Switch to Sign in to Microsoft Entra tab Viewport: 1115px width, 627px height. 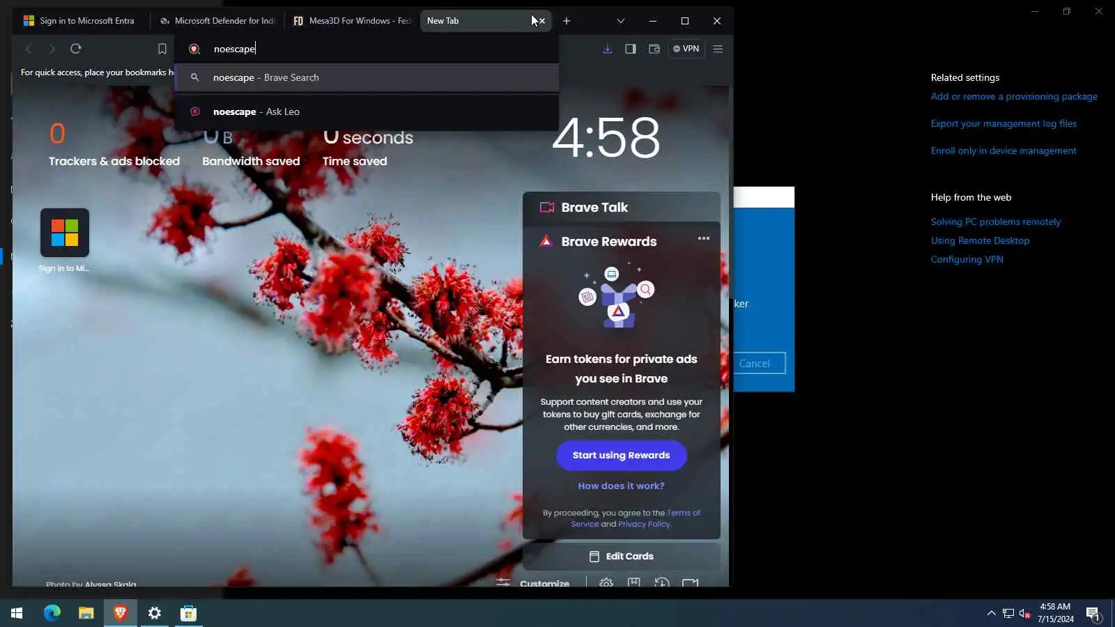(79, 21)
